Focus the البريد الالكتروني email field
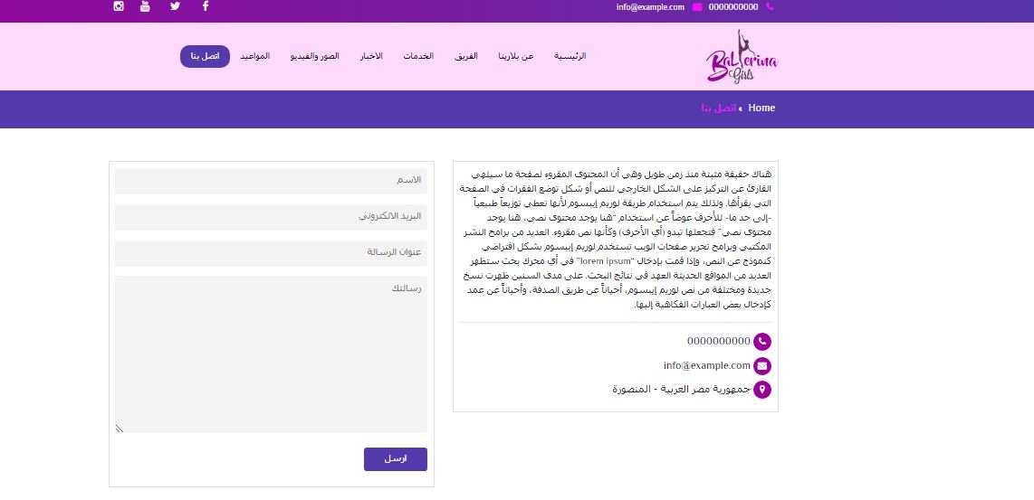This screenshot has width=1034, height=500. (271, 217)
